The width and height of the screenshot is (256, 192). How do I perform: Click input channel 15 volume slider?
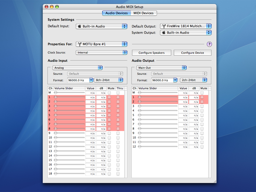point(69,160)
